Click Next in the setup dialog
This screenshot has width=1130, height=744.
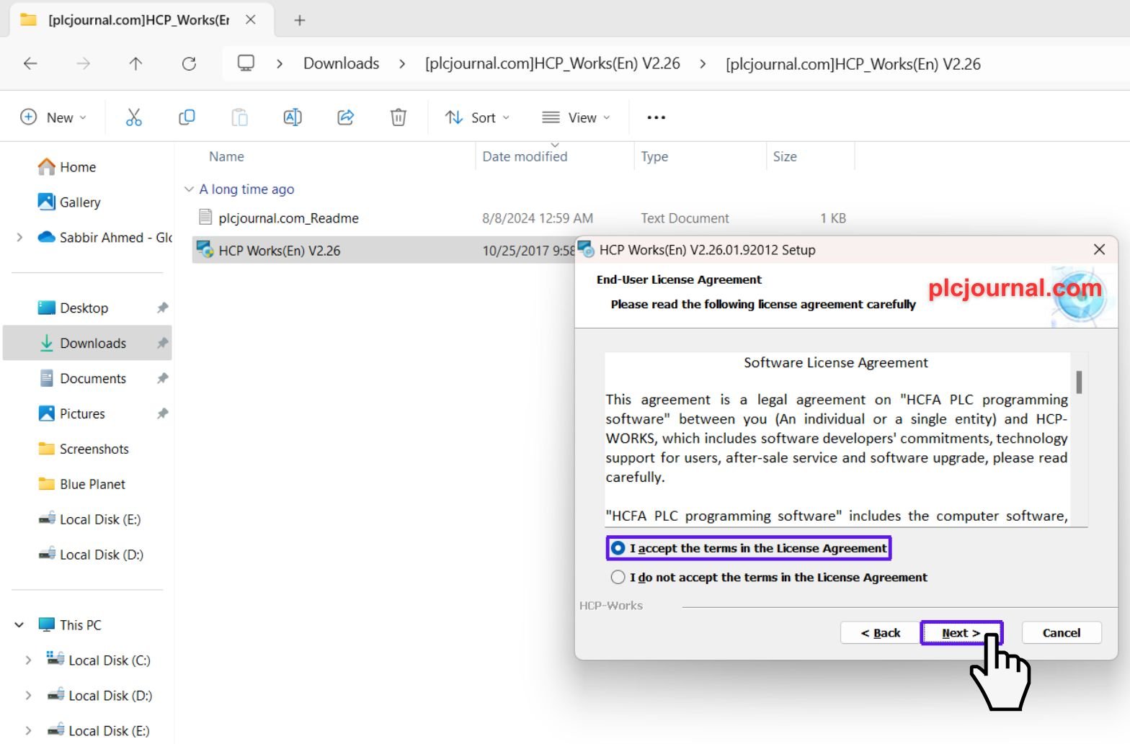click(x=961, y=633)
